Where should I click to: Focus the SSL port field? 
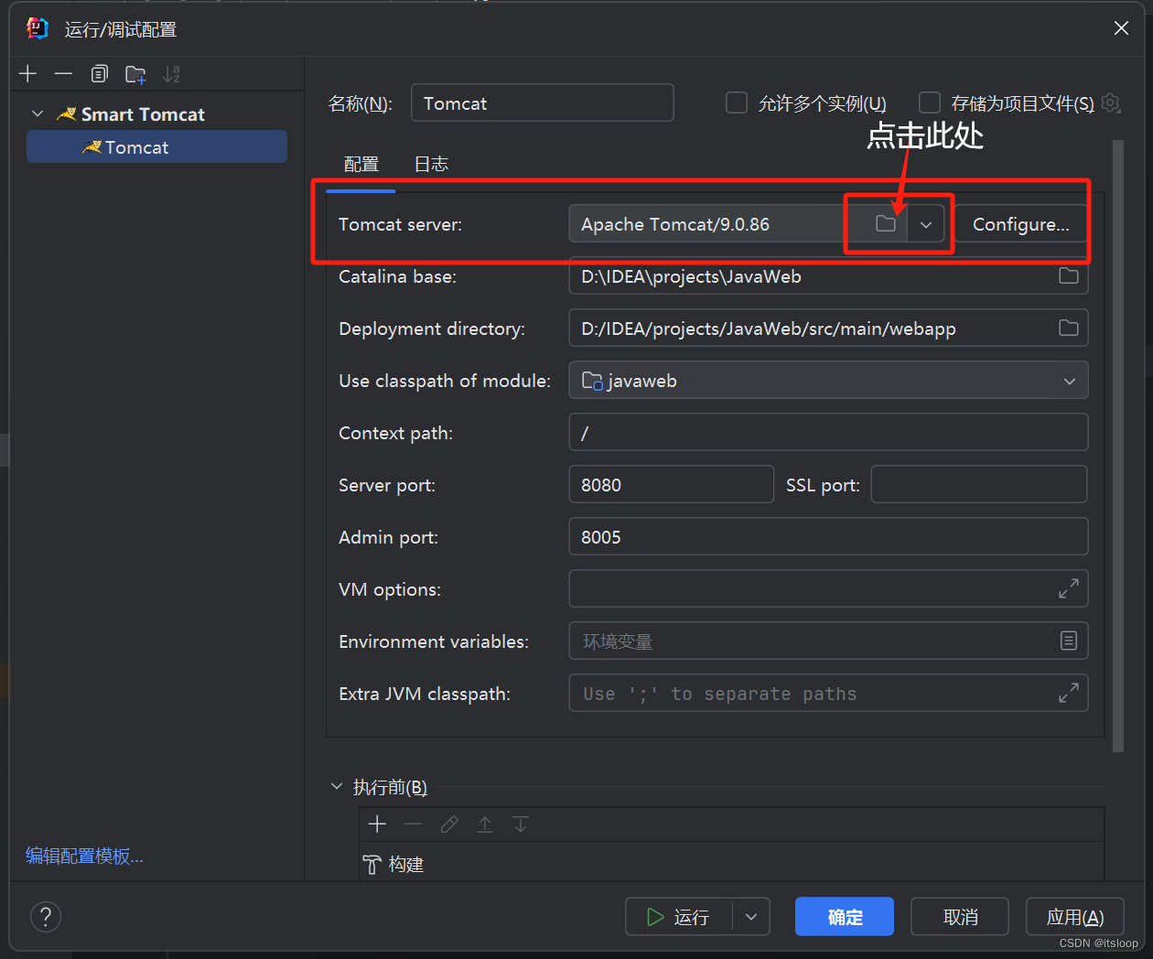[x=979, y=484]
